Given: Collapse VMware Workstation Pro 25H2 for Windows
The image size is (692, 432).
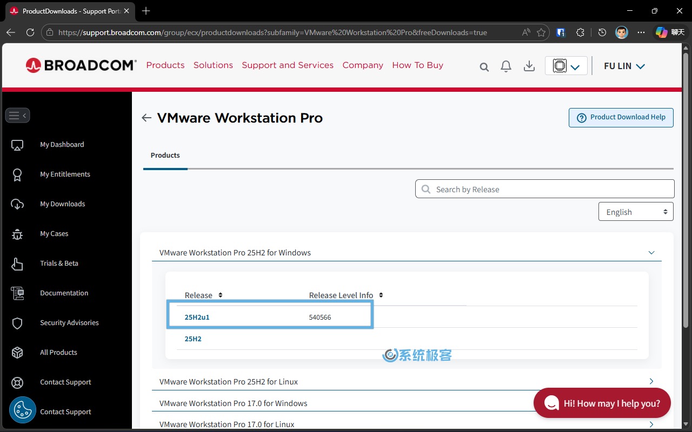Looking at the screenshot, I should click(651, 253).
